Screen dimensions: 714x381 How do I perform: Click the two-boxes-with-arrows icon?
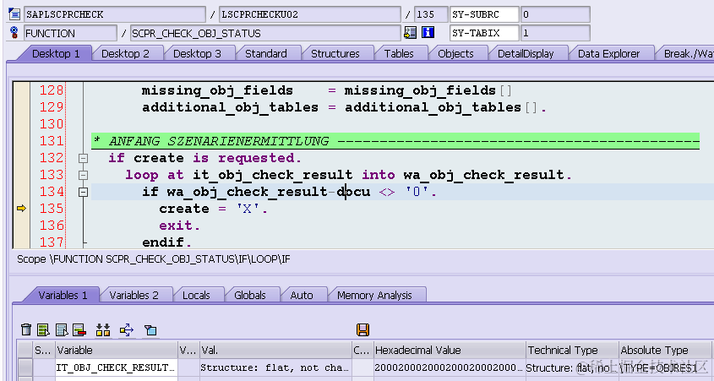pos(103,329)
